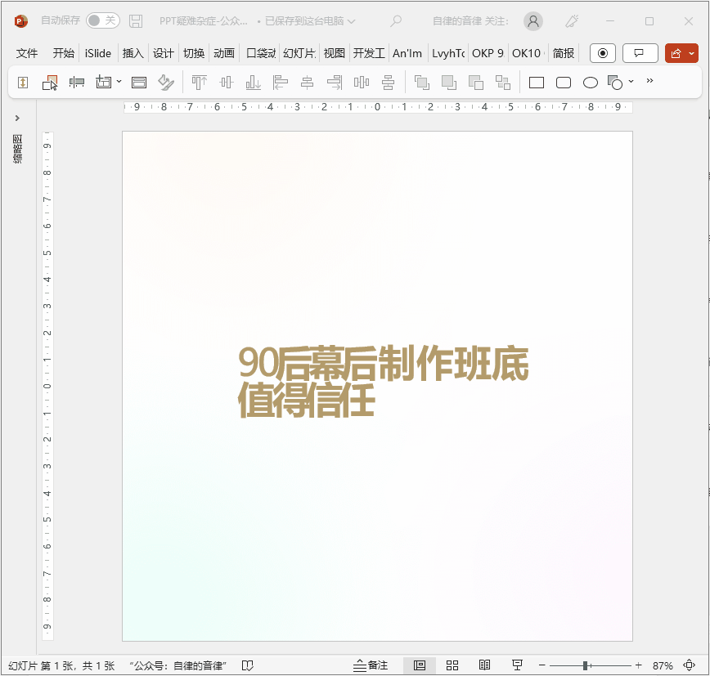The image size is (710, 676).
Task: Choose the ellipse shape icon
Action: (x=591, y=83)
